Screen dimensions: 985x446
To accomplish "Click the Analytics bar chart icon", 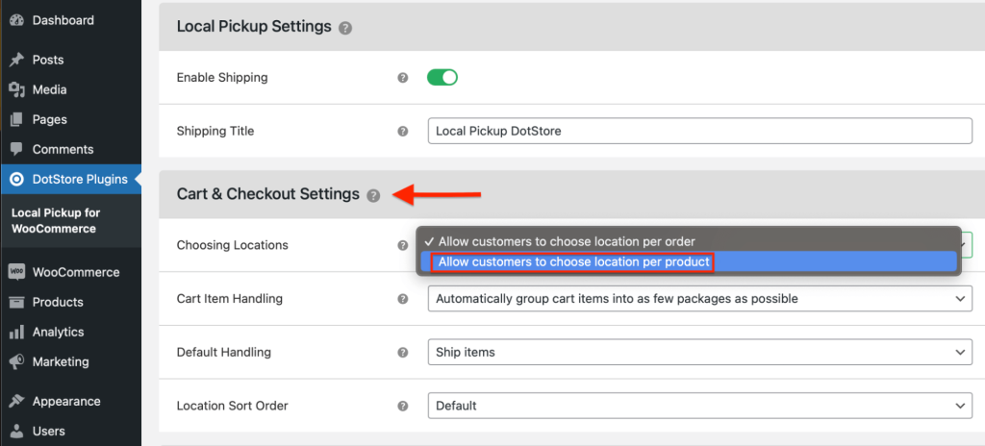I will [x=17, y=332].
